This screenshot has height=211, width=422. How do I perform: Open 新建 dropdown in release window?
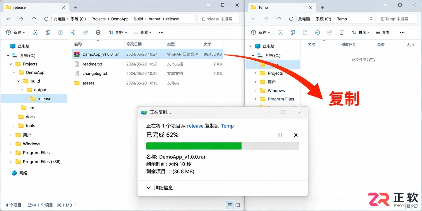point(16,33)
